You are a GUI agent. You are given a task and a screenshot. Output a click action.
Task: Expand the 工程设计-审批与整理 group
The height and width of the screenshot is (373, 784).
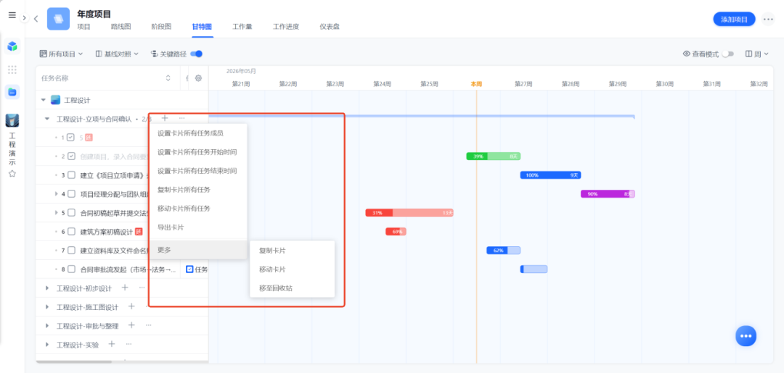coord(47,326)
